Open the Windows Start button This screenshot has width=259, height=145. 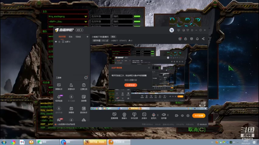(x=4, y=142)
